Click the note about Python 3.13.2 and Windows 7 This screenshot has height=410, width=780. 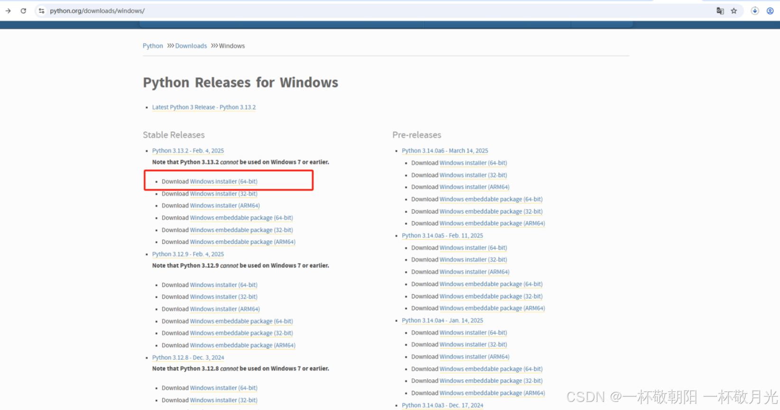pyautogui.click(x=240, y=162)
